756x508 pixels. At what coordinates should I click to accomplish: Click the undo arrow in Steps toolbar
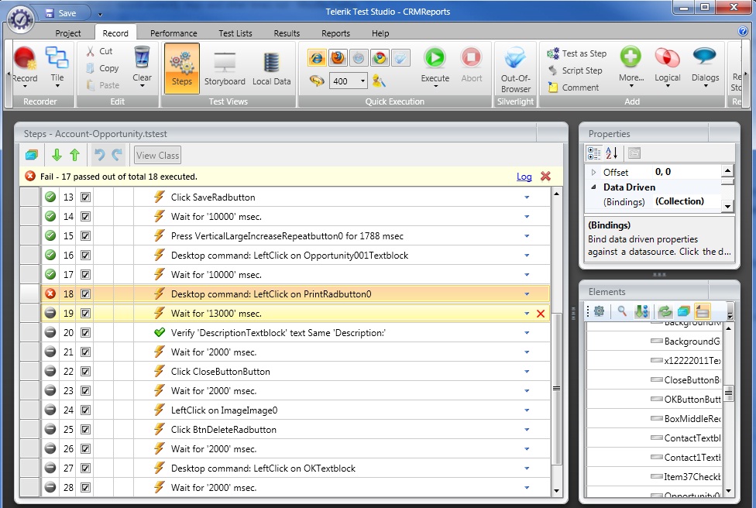[99, 155]
